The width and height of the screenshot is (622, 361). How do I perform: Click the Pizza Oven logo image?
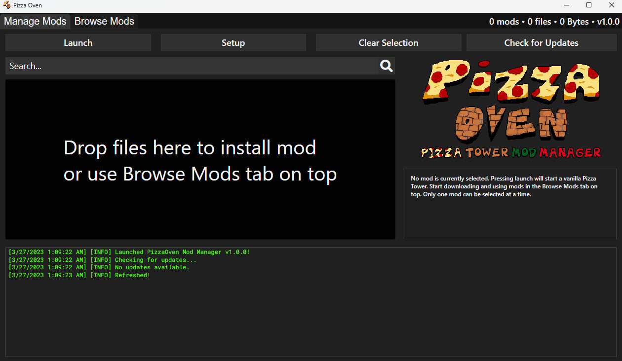tap(510, 109)
